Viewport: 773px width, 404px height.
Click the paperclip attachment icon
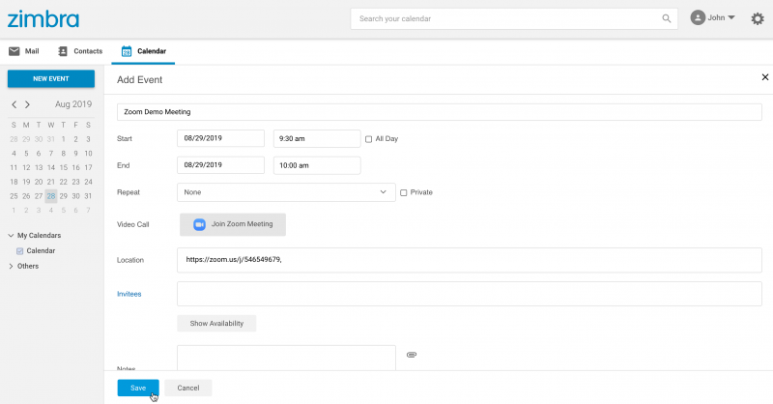click(x=412, y=355)
